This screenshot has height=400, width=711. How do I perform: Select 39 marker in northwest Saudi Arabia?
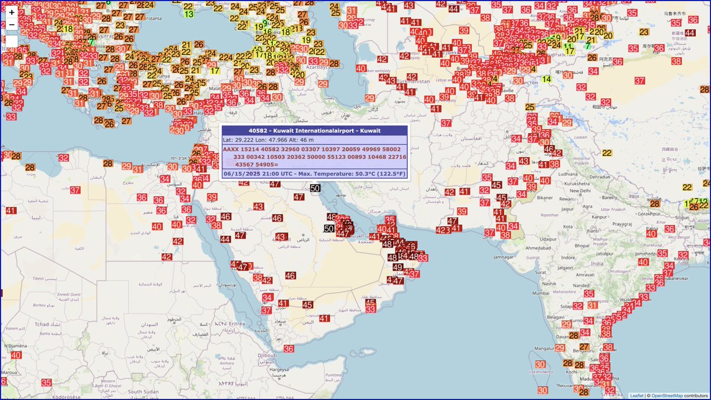[x=213, y=197]
